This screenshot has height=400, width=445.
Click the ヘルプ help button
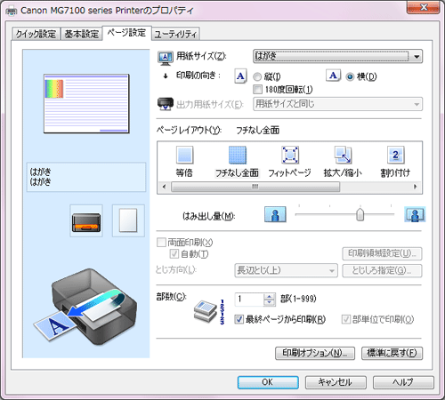click(x=403, y=382)
